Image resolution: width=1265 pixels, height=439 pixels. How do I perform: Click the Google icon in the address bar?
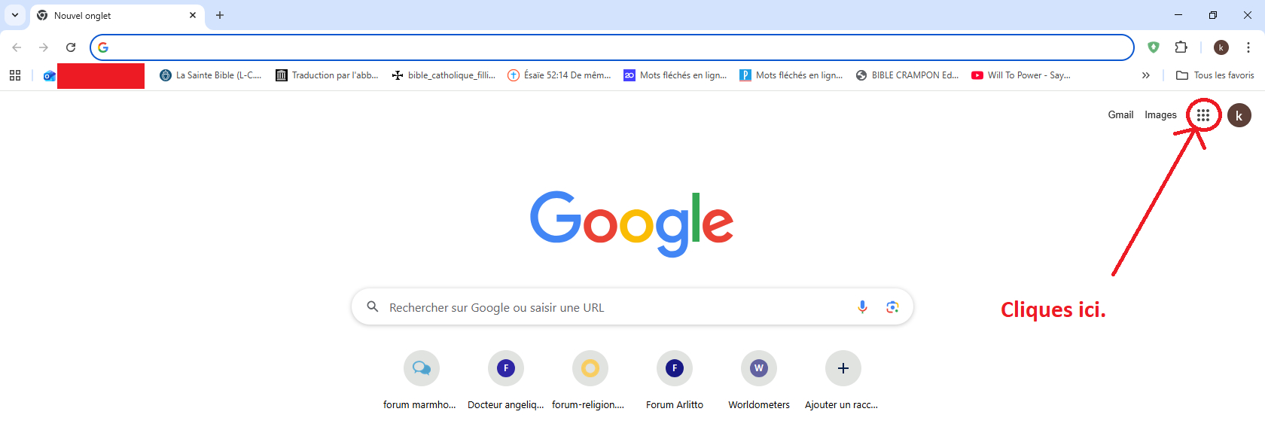[x=103, y=47]
